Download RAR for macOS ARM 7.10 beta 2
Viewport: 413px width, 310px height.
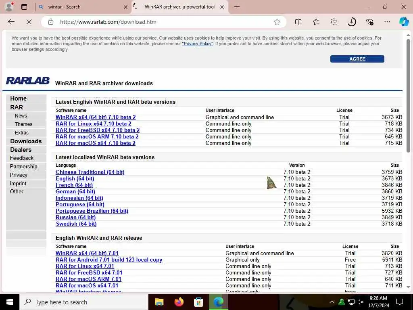[x=97, y=136]
